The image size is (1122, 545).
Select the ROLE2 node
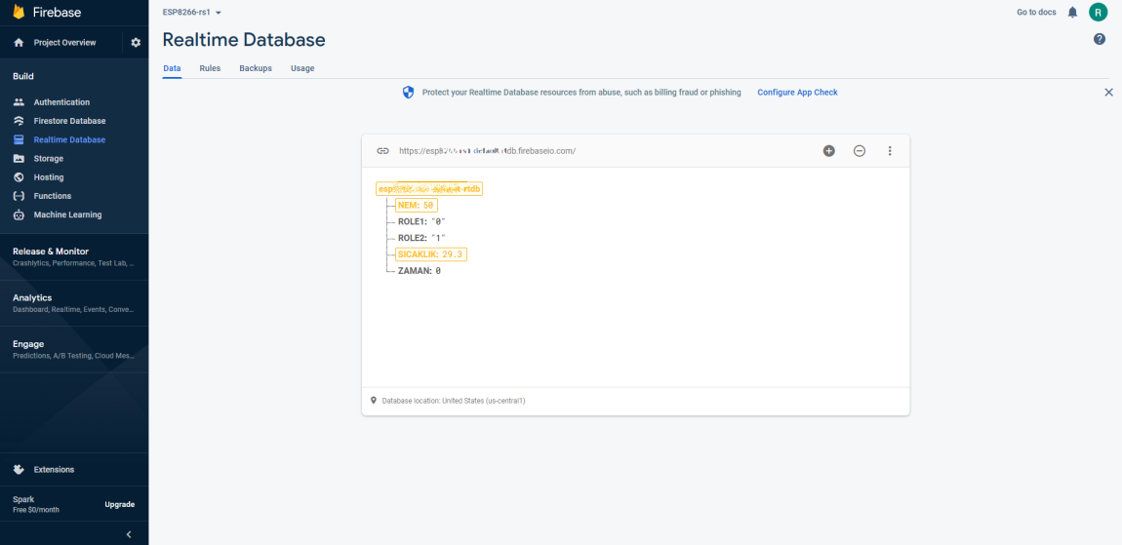coord(421,238)
